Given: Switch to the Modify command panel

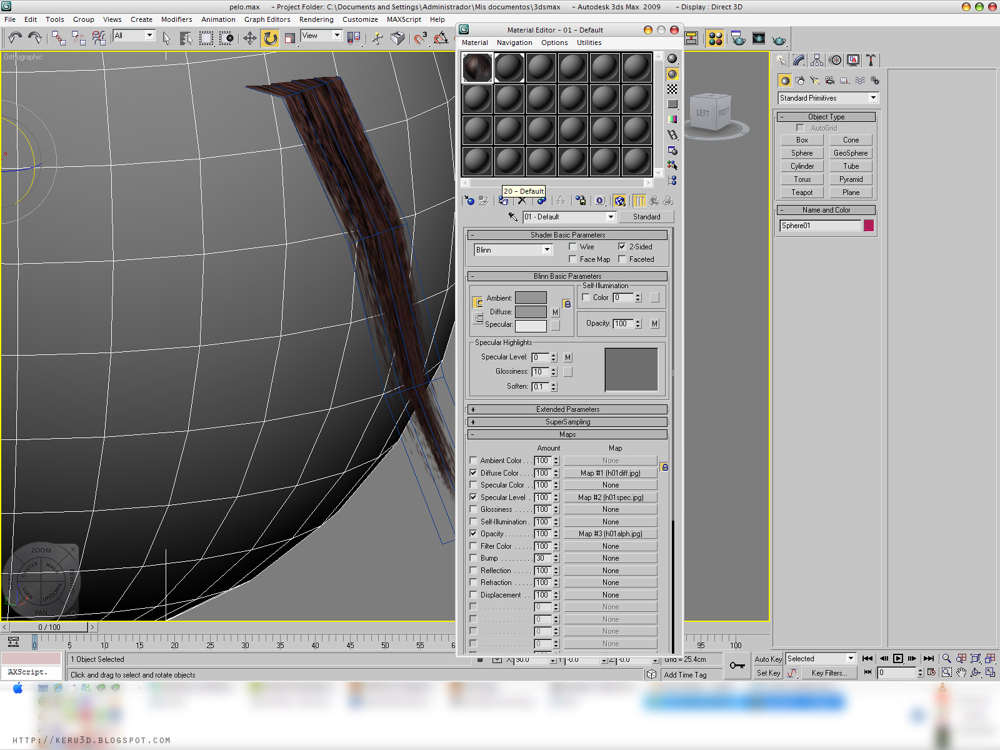Looking at the screenshot, I should [799, 60].
